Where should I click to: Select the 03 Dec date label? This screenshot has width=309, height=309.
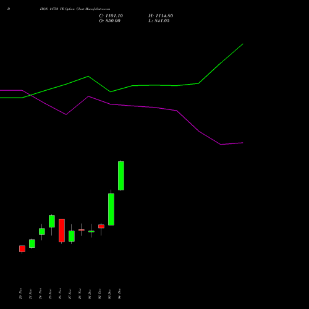(109, 294)
